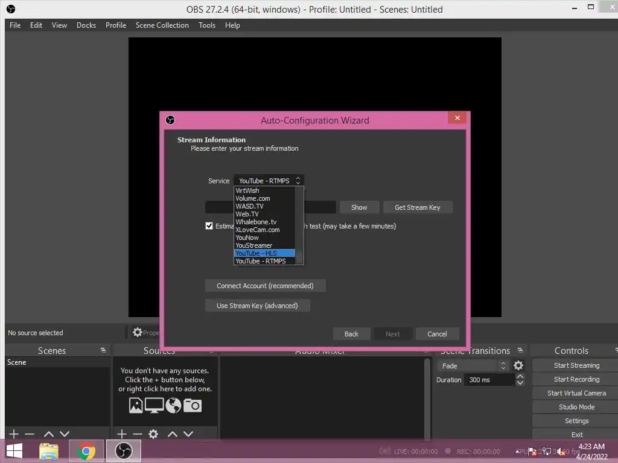
Task: Click Start Recording in Controls
Action: click(x=576, y=379)
